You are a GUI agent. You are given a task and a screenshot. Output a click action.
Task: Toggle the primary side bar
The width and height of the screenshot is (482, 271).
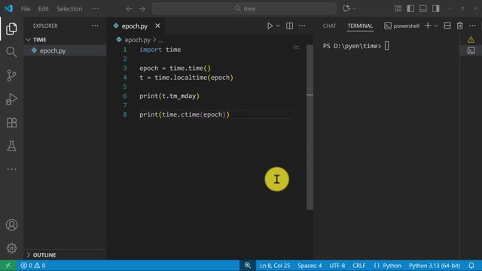point(410,8)
